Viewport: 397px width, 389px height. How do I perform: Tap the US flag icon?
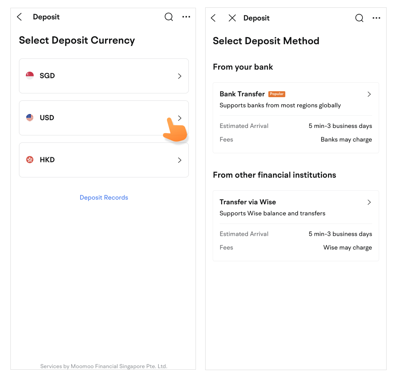pos(30,118)
